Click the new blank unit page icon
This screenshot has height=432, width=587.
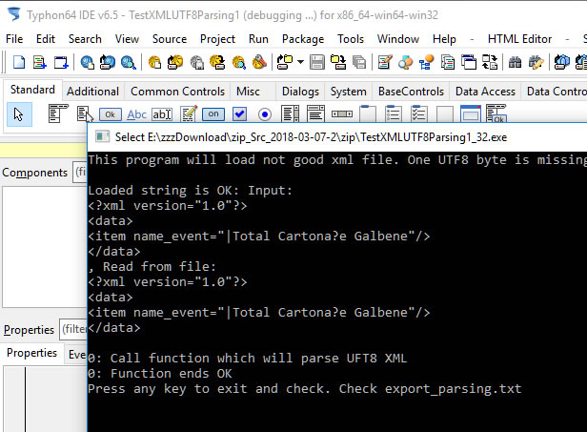pos(19,62)
